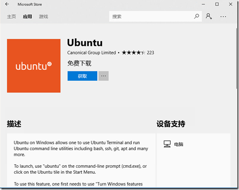Switch to the 应用 tab

pyautogui.click(x=27, y=16)
